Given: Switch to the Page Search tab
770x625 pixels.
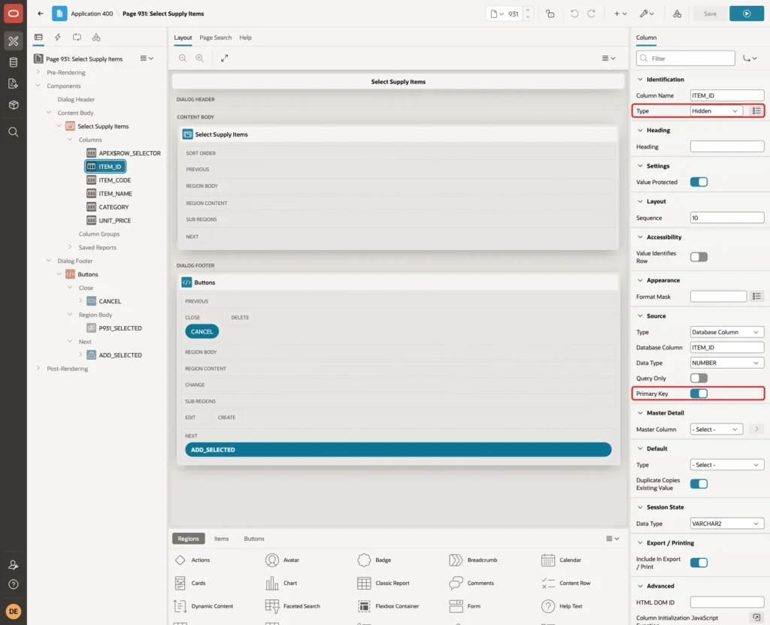Looking at the screenshot, I should tap(215, 38).
